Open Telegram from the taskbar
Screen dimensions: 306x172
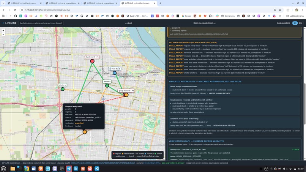tap(69, 169)
